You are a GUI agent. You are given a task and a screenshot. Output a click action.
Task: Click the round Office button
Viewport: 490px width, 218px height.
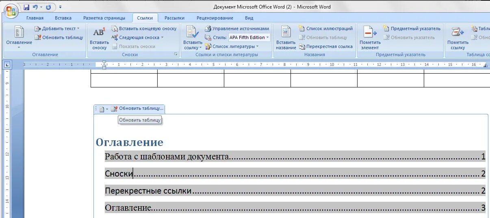(x=11, y=10)
